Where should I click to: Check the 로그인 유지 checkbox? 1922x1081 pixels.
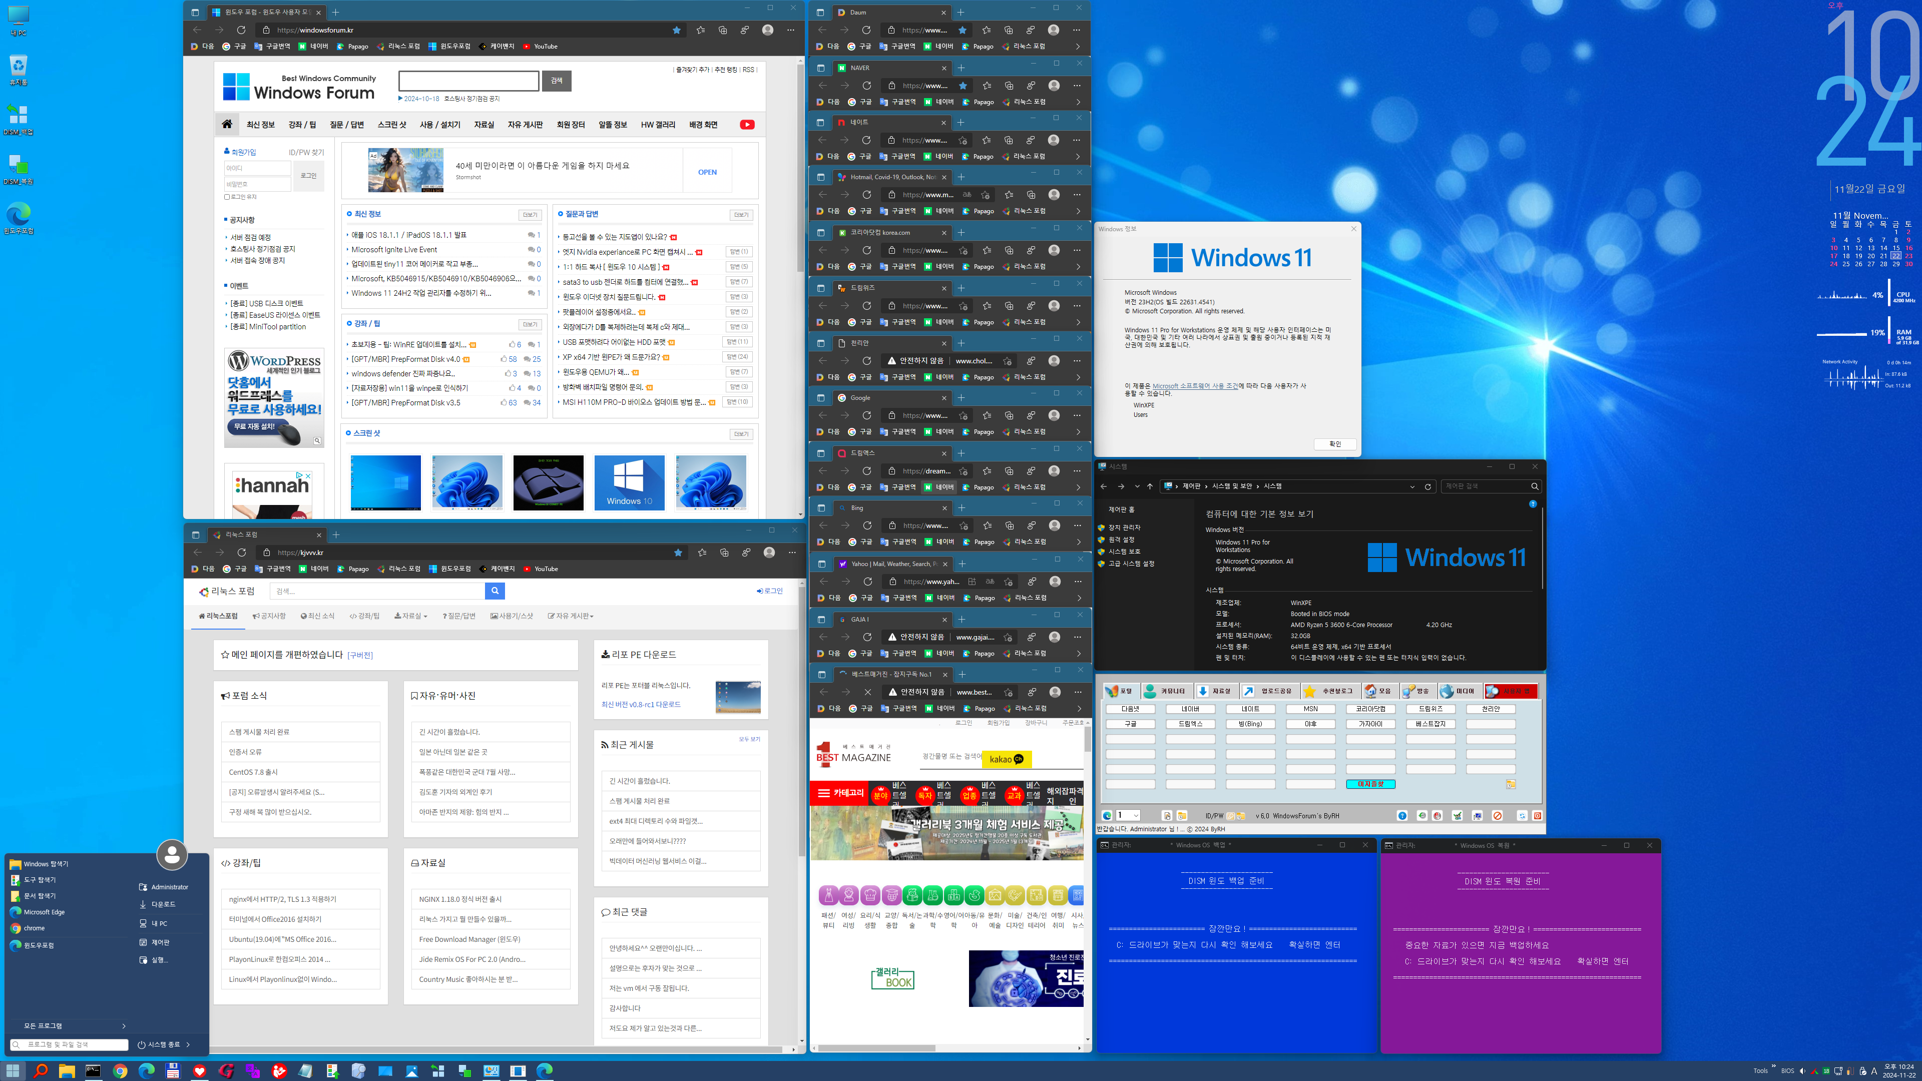tap(227, 197)
